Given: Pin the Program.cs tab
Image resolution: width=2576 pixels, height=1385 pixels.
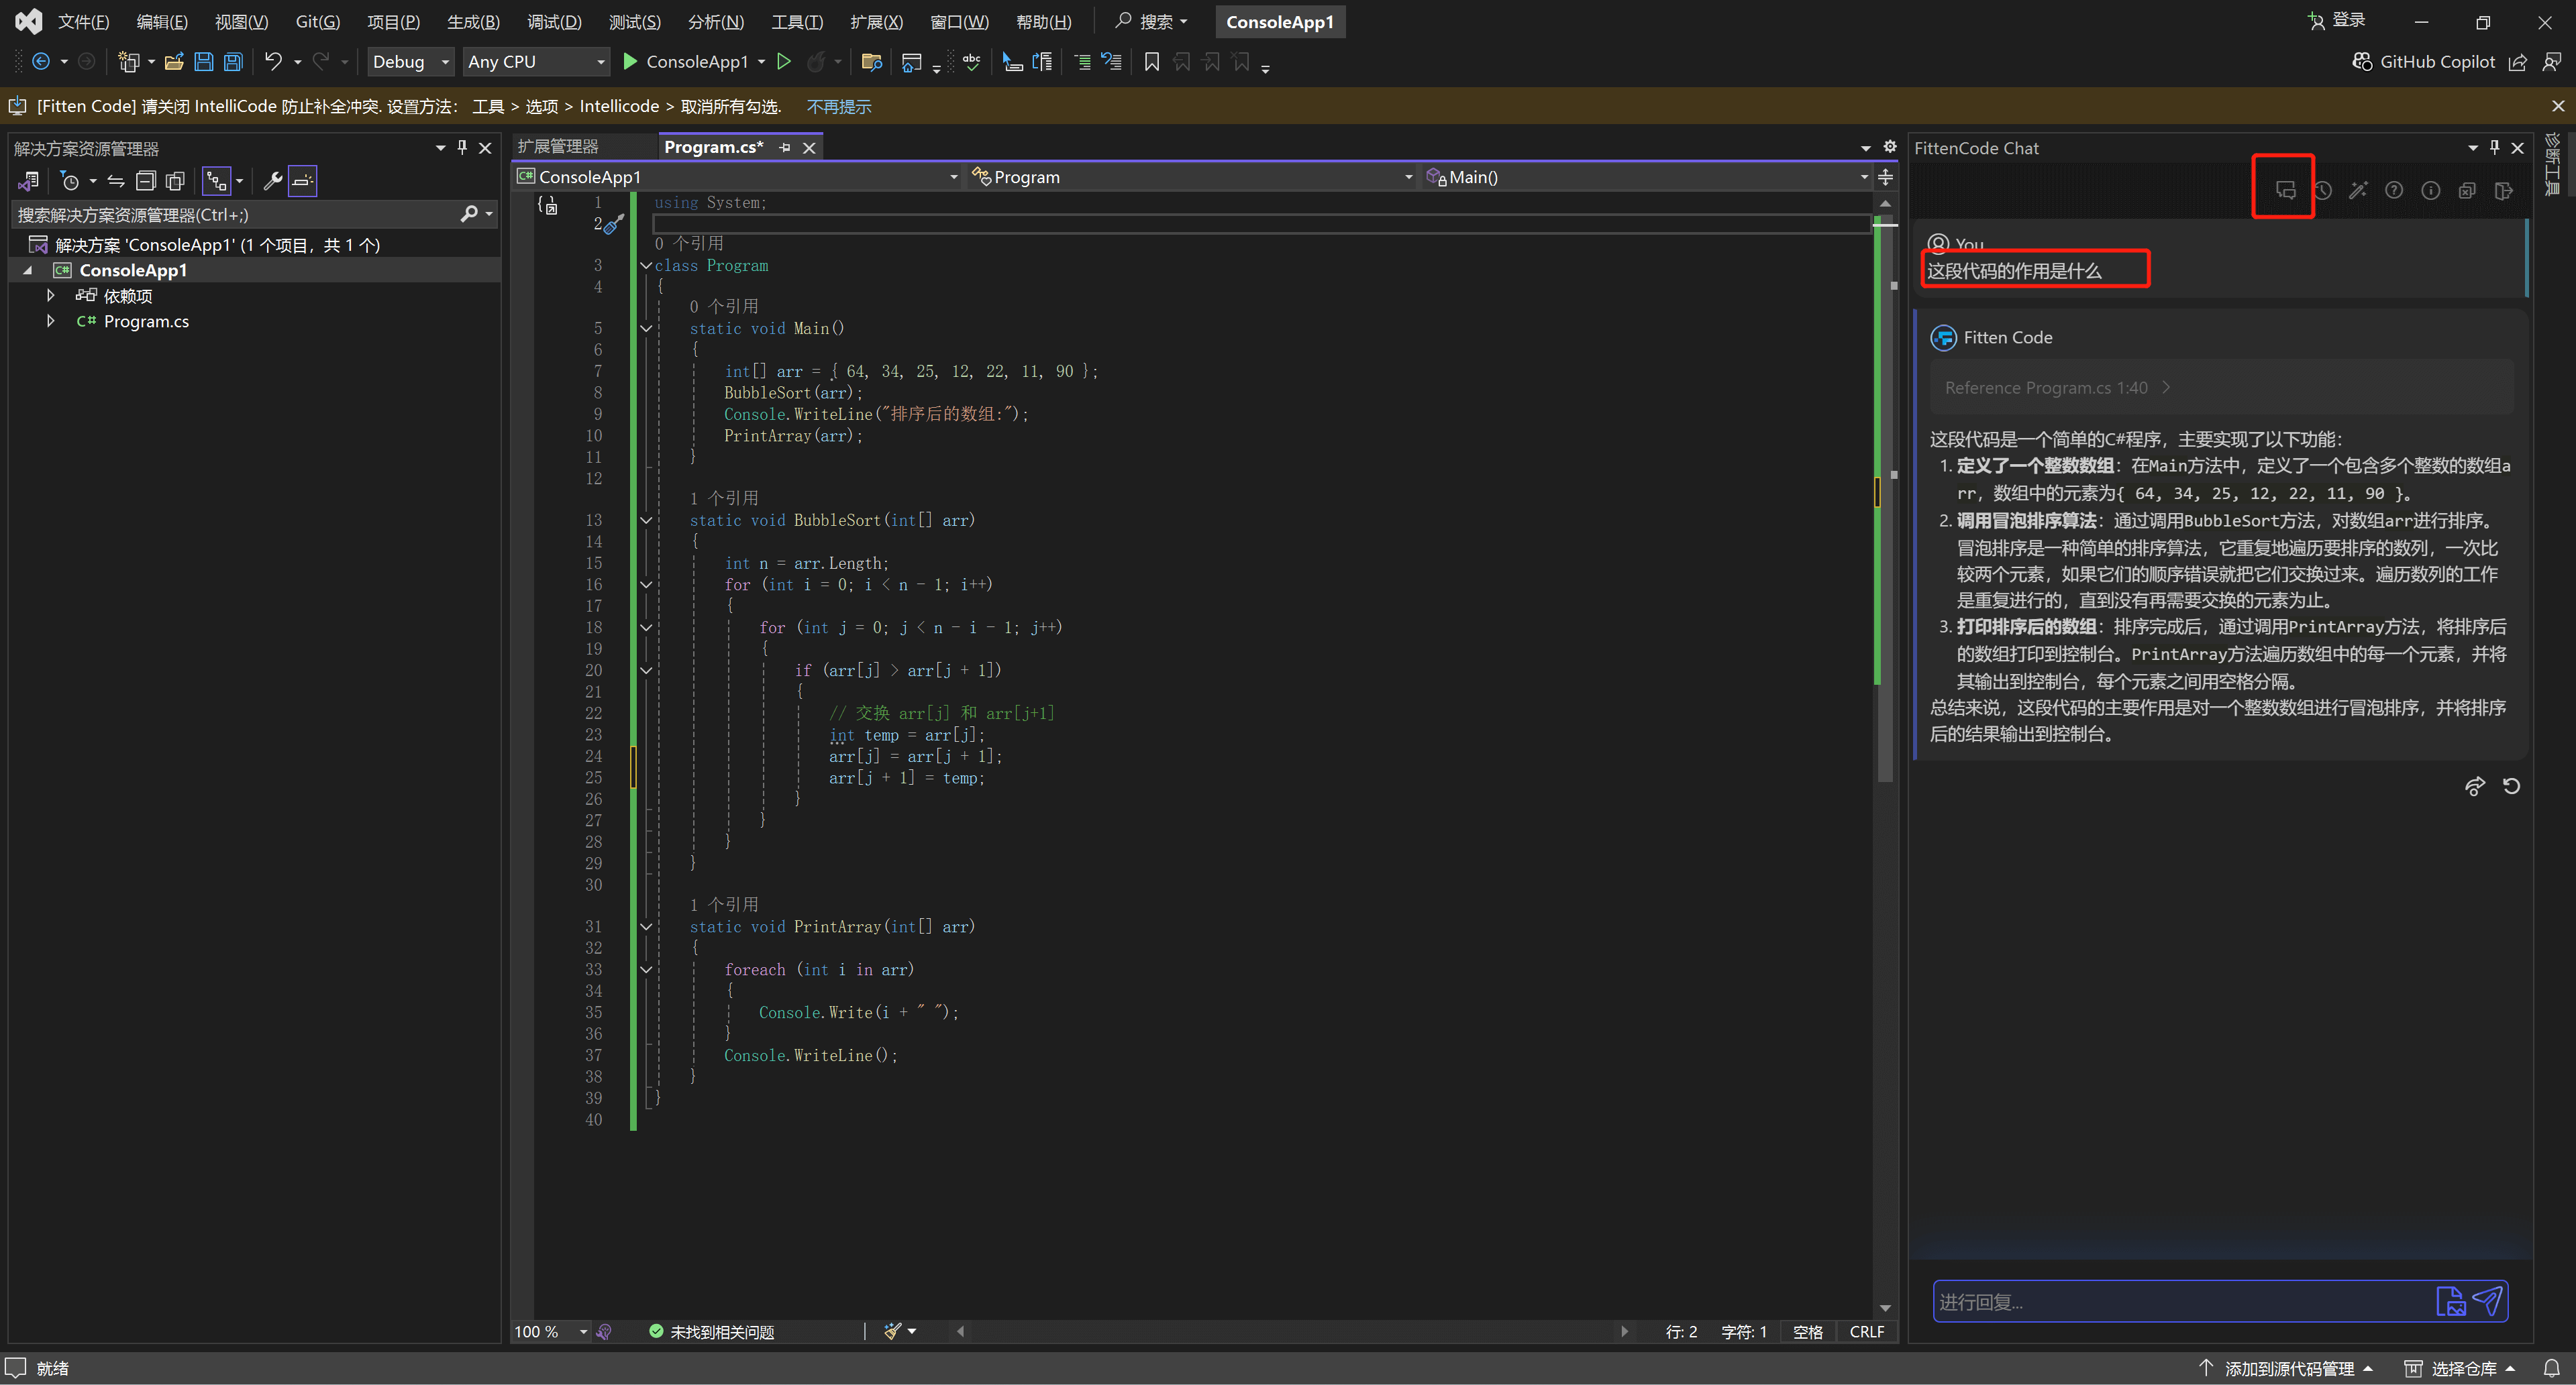Looking at the screenshot, I should pos(785,147).
